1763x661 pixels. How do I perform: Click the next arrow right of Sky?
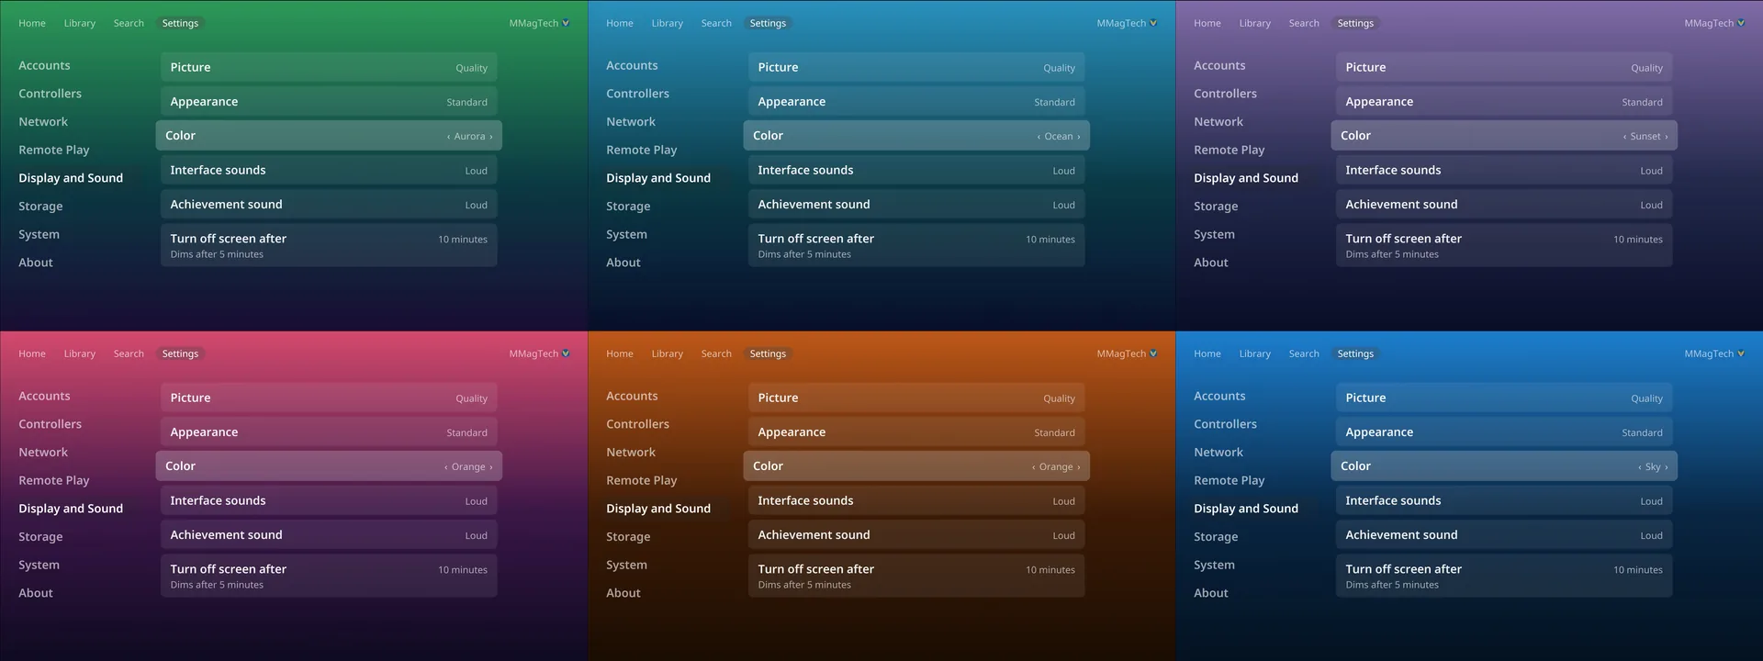1667,467
